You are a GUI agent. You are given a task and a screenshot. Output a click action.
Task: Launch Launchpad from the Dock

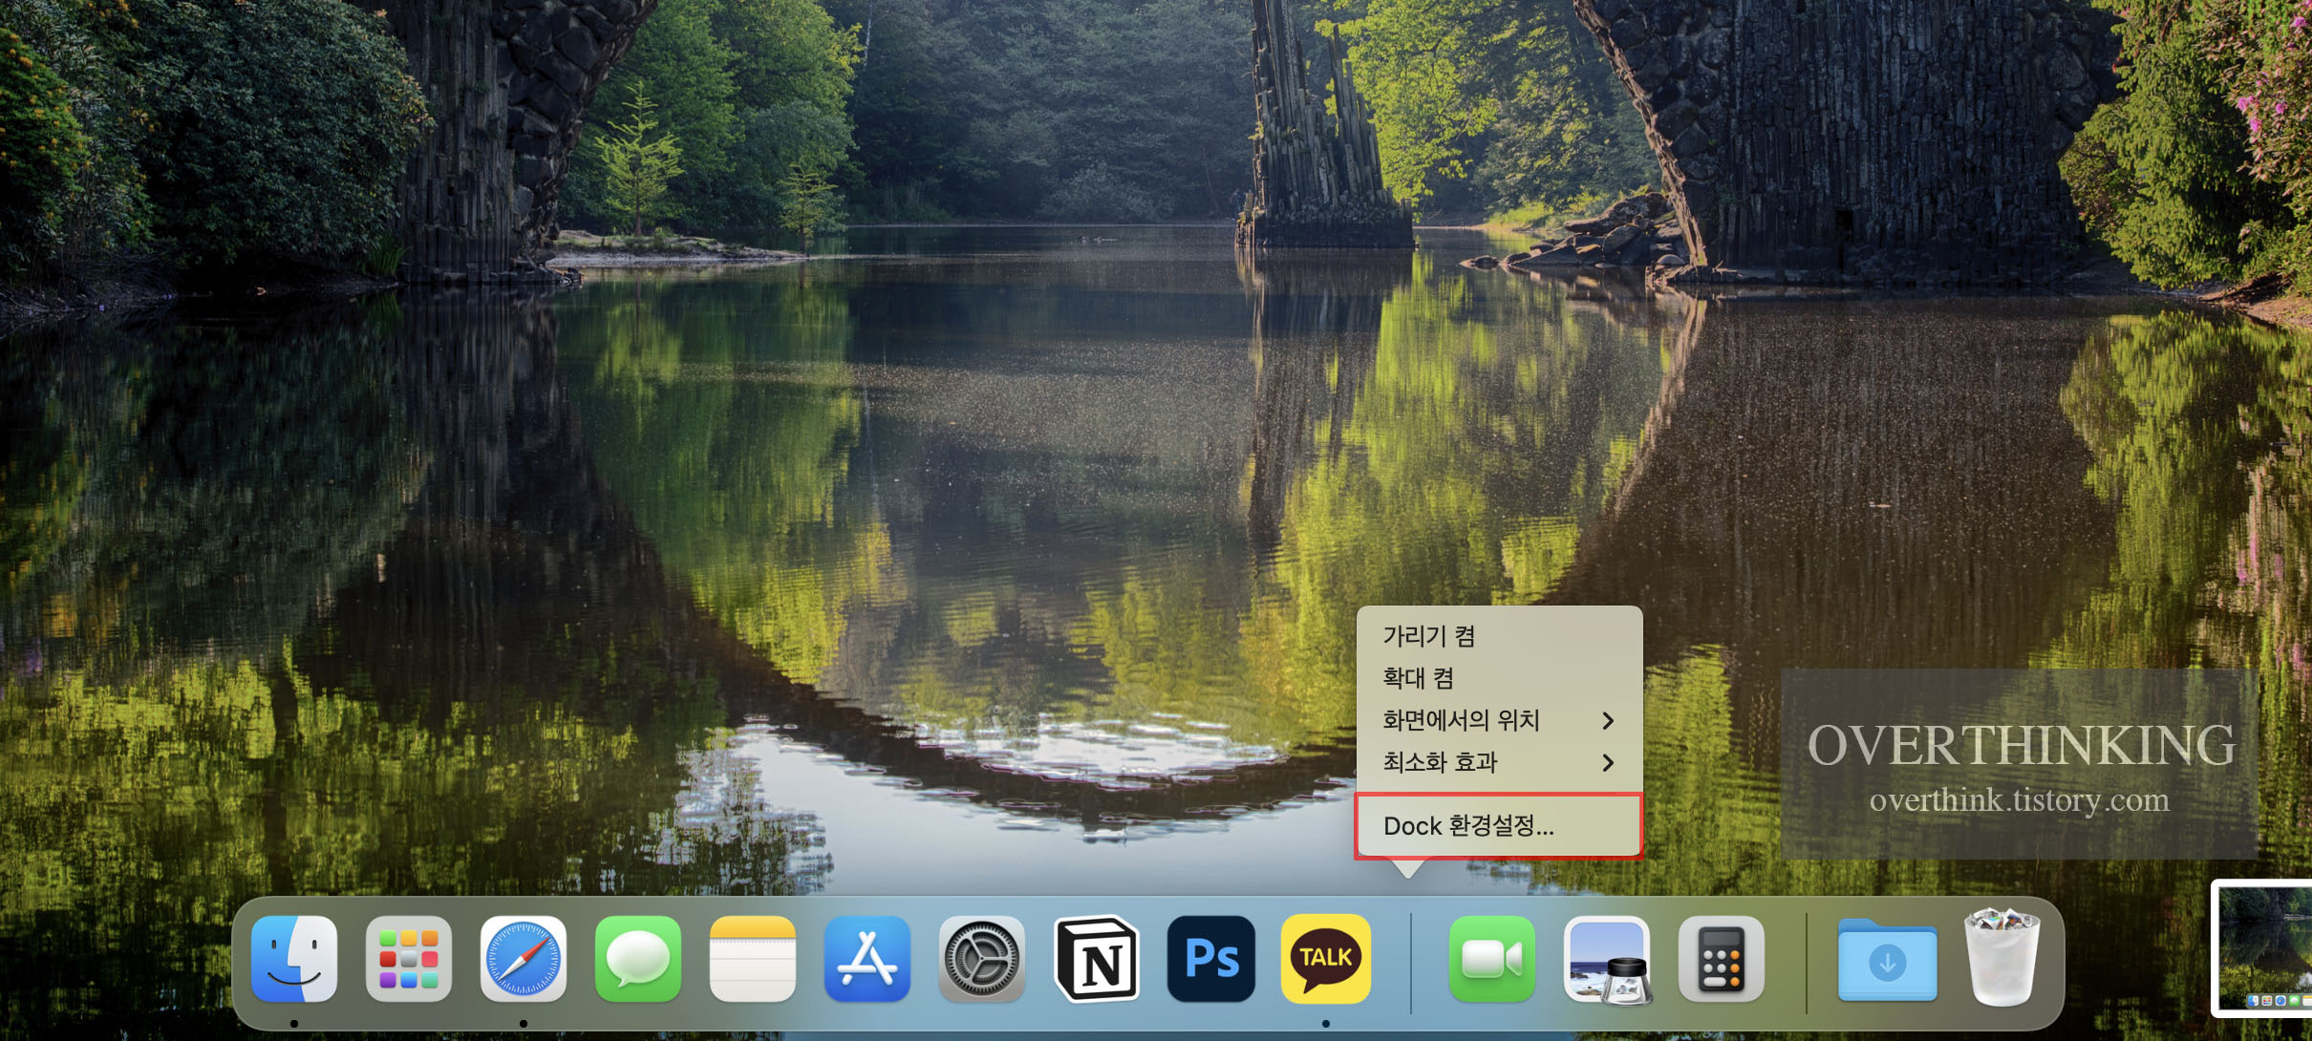(409, 959)
